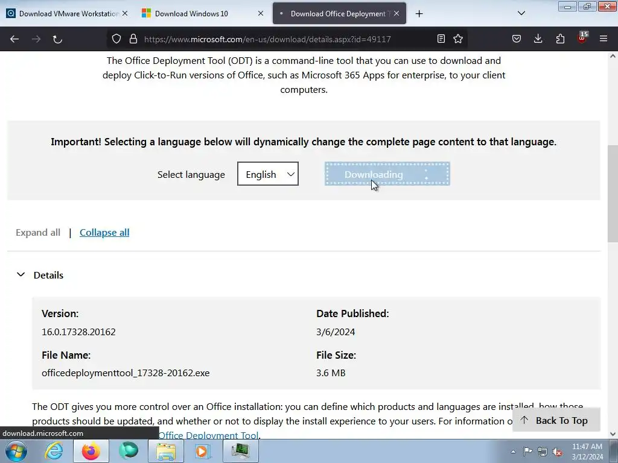The height and width of the screenshot is (463, 618).
Task: Open Windows Explorer folder taskbar icon
Action: (166, 451)
